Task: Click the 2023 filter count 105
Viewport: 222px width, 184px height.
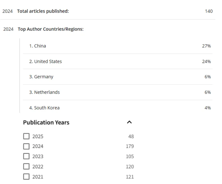Action: (130, 156)
